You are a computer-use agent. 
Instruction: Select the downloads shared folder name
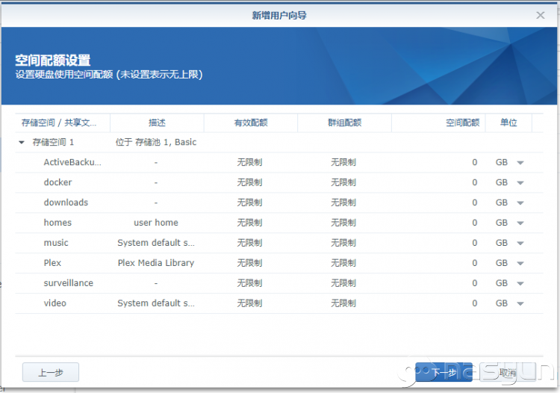pyautogui.click(x=66, y=202)
